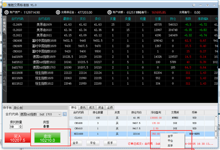The height and width of the screenshot is (150, 220).
Task: Open the 成交 trades tab
Action: (92, 107)
